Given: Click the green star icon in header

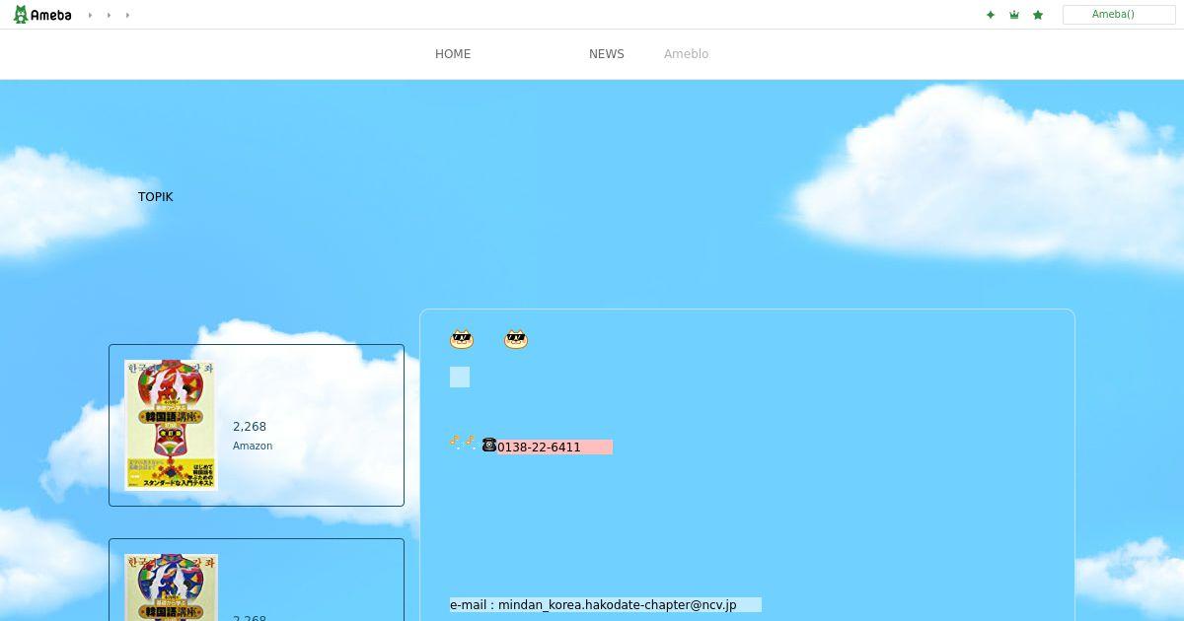Looking at the screenshot, I should click(x=1038, y=15).
